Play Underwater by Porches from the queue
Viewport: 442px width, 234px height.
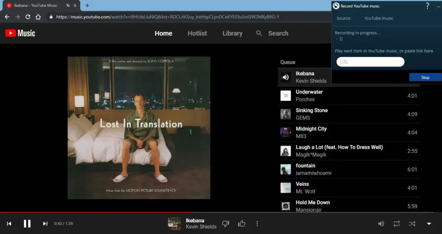(x=349, y=96)
